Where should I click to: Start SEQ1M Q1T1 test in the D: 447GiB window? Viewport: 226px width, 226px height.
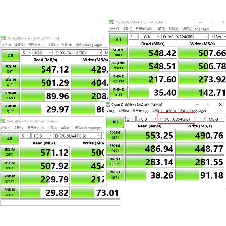tap(10, 166)
